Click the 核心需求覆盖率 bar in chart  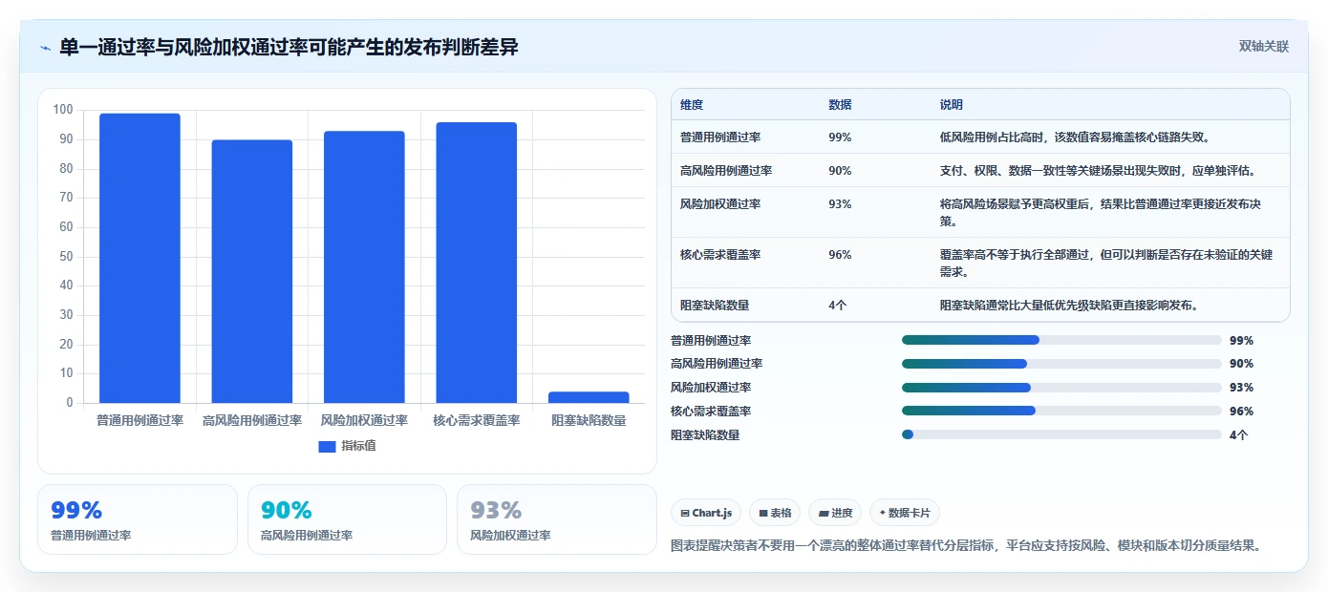pyautogui.click(x=476, y=263)
